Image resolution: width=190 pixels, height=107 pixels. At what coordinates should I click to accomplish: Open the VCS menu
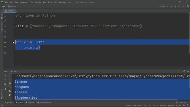click(56, 2)
